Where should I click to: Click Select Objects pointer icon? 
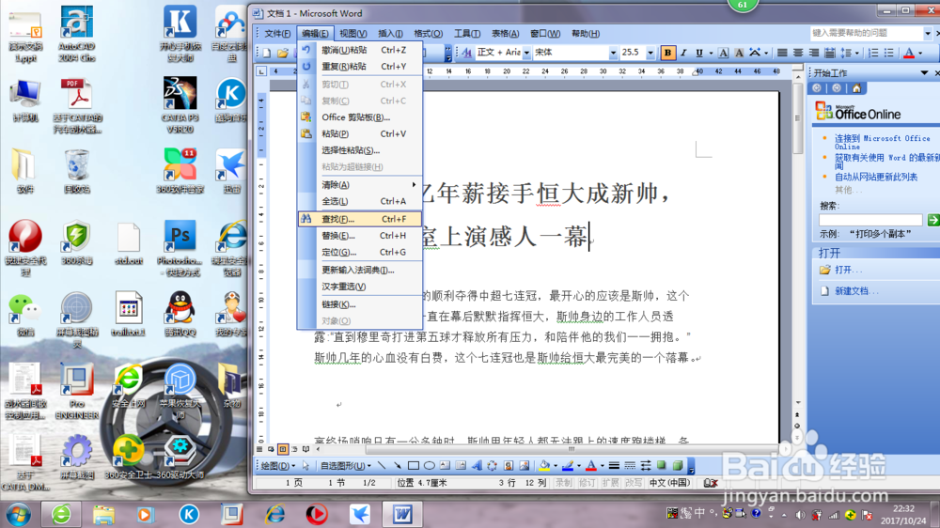305,466
